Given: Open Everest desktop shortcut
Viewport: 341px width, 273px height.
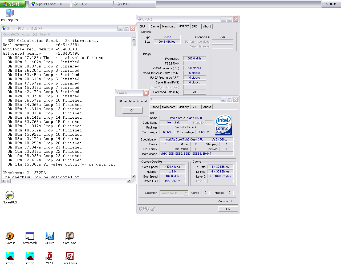Looking at the screenshot, I should coord(10,238).
